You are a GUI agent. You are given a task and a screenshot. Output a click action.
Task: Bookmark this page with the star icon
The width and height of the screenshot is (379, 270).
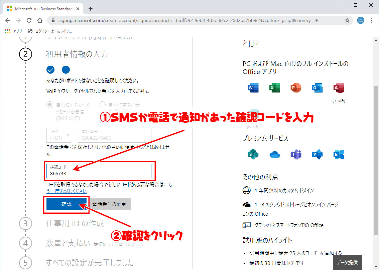click(x=347, y=20)
